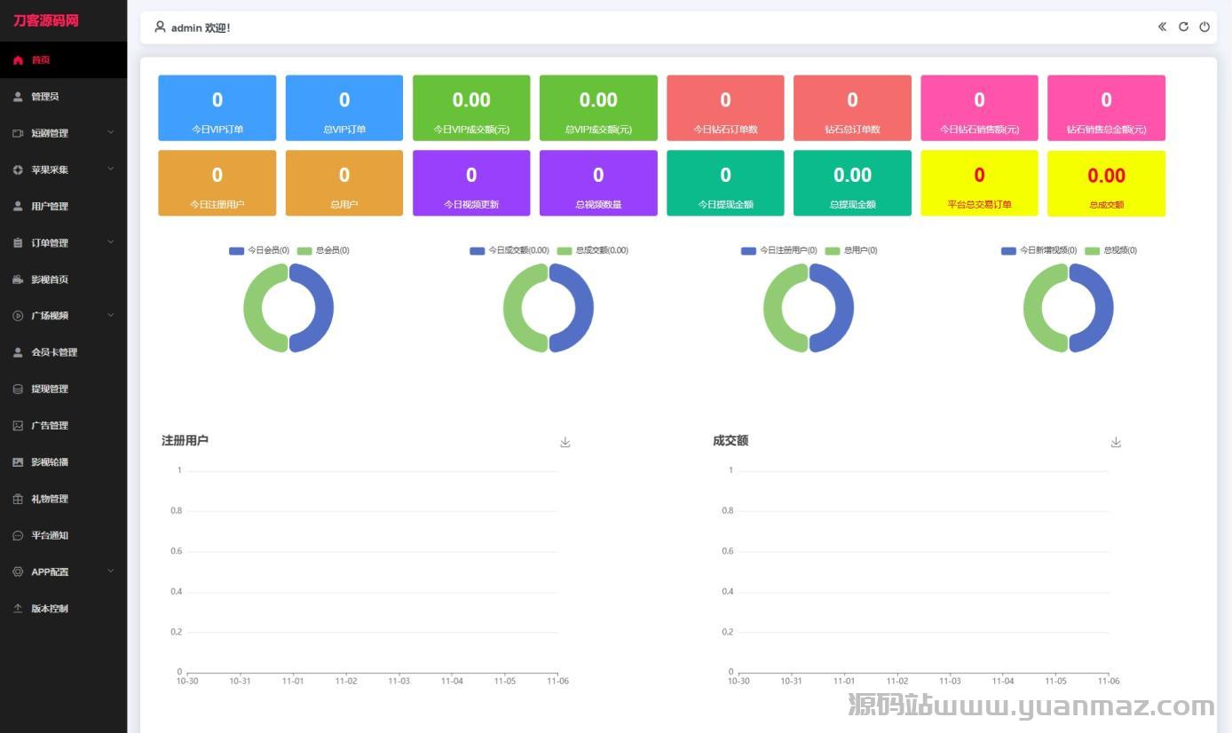This screenshot has height=733, width=1232.
Task: Expand the 订单管理 submenu
Action: tap(111, 242)
